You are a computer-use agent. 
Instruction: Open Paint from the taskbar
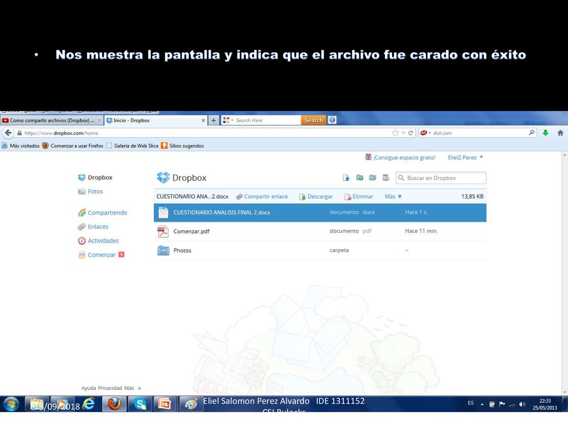[x=191, y=404]
